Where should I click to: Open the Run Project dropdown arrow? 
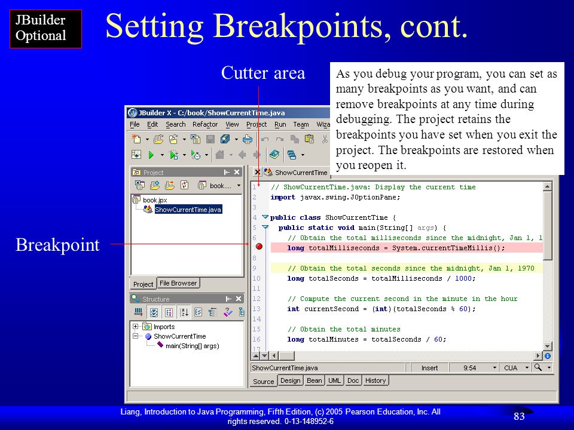click(x=162, y=155)
